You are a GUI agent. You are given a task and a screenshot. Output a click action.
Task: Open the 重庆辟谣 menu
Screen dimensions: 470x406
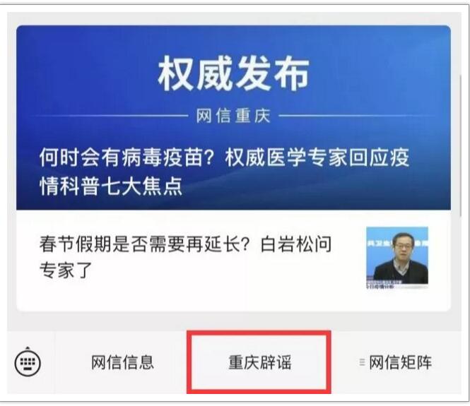[x=259, y=362]
